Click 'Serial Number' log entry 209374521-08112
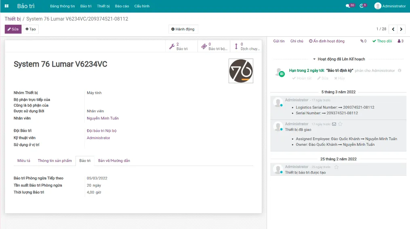This screenshot has width=410, height=229. pos(327,113)
